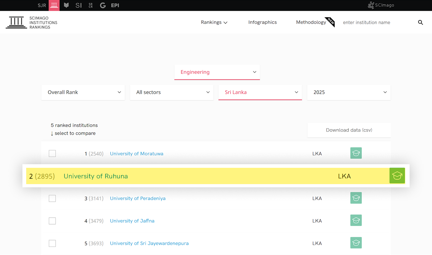Screen dimensions: 432x255
Task: Tick the University of Moratuwa checkbox
Action: coord(52,154)
